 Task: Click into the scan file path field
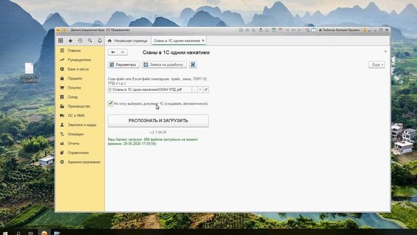pos(149,89)
